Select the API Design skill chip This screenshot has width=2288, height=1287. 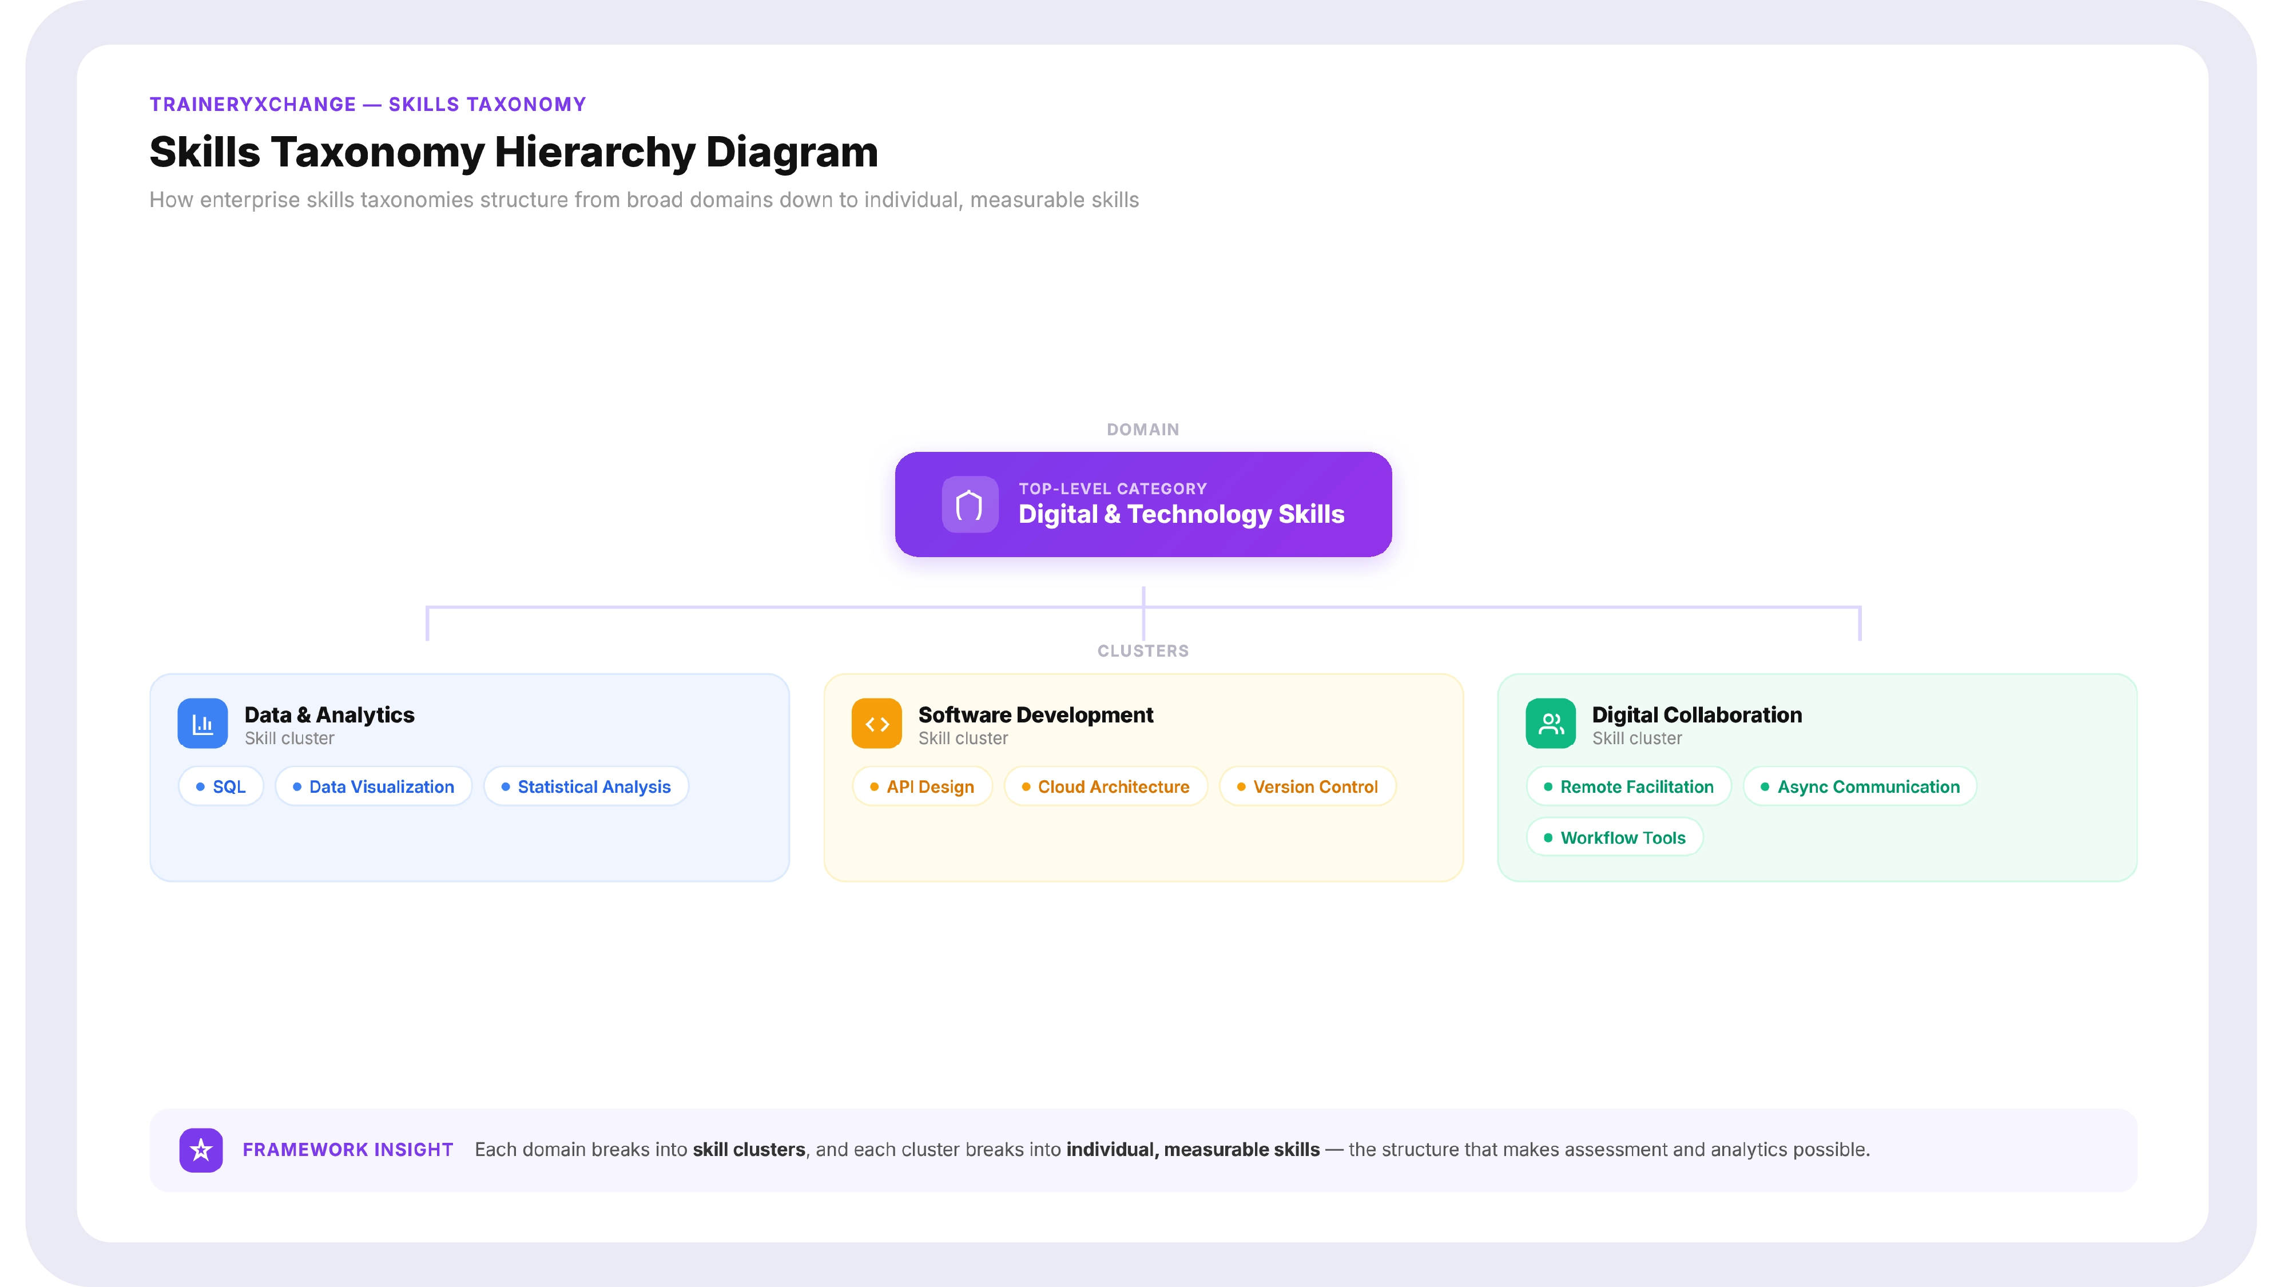click(922, 787)
